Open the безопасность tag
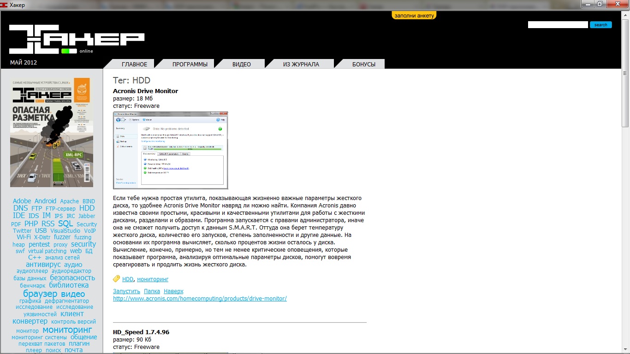Viewport: 630px width, 354px height. (72, 278)
